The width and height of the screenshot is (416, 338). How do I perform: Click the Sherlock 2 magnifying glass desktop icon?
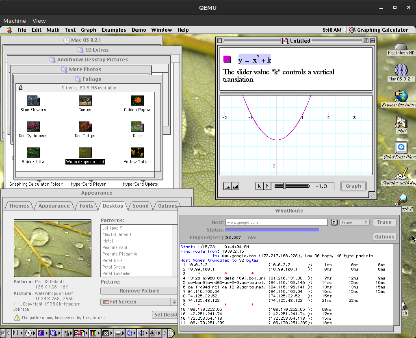401,199
